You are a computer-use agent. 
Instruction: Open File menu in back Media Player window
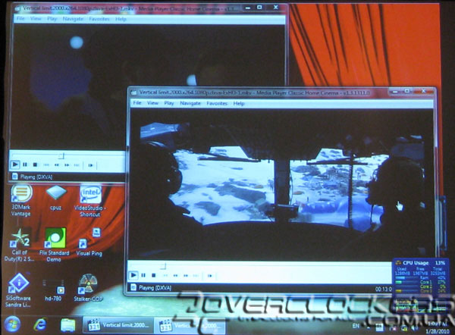(x=20, y=18)
